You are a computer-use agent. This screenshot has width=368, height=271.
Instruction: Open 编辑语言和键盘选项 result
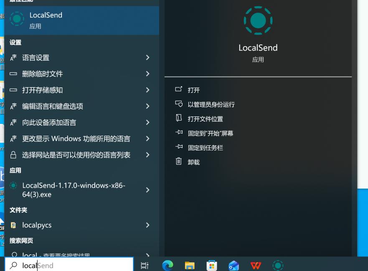[82, 106]
